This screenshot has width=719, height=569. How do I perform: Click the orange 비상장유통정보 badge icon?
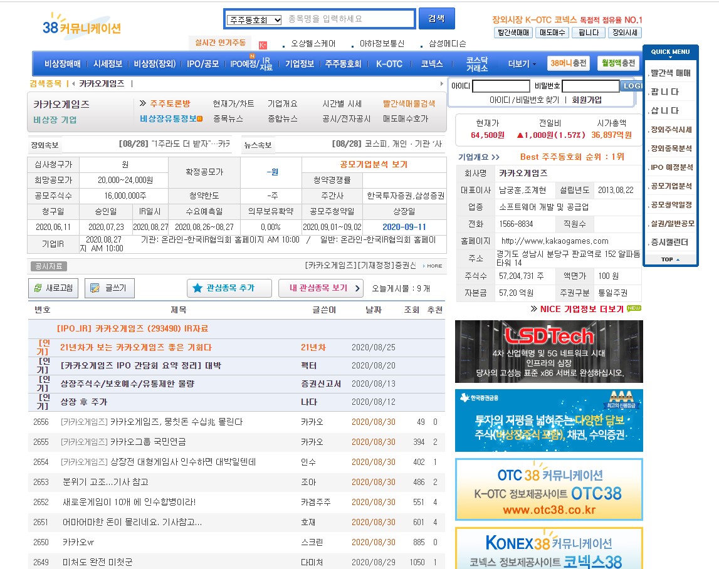(199, 119)
